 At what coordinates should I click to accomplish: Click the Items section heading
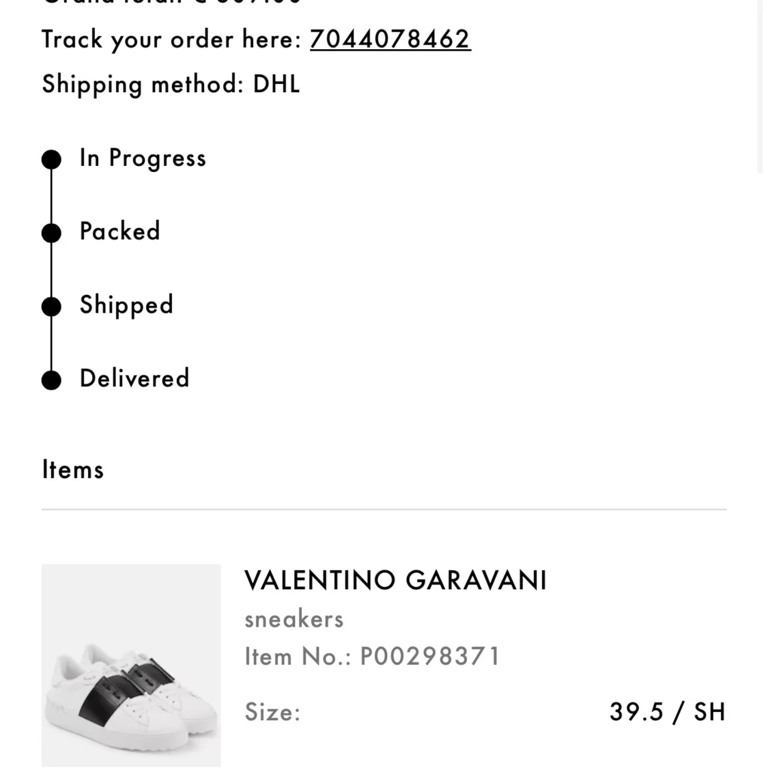pos(73,469)
